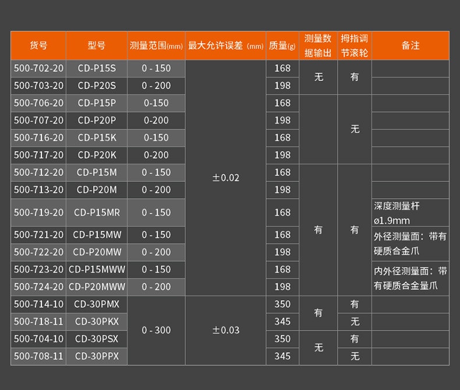Viewport: 460px width, 390px height.
Task: Select the 备注 header cell
Action: click(x=410, y=45)
